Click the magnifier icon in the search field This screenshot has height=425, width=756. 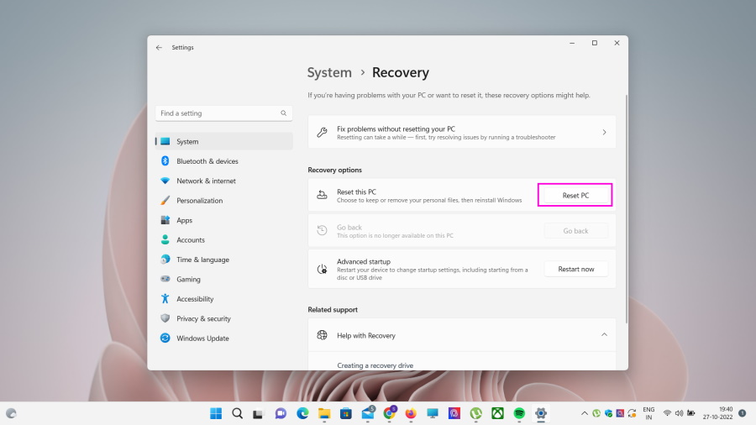[284, 113]
